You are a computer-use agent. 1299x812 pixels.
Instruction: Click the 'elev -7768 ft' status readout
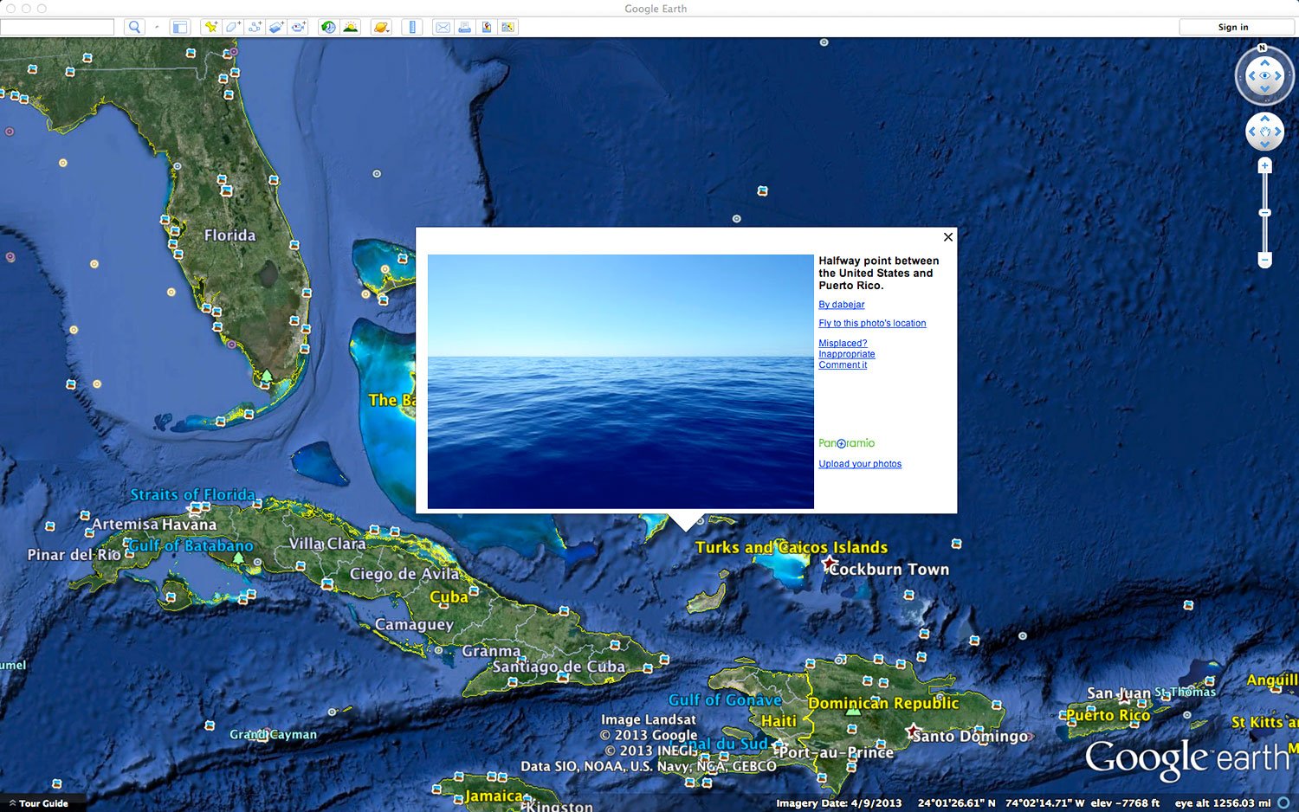[1125, 803]
